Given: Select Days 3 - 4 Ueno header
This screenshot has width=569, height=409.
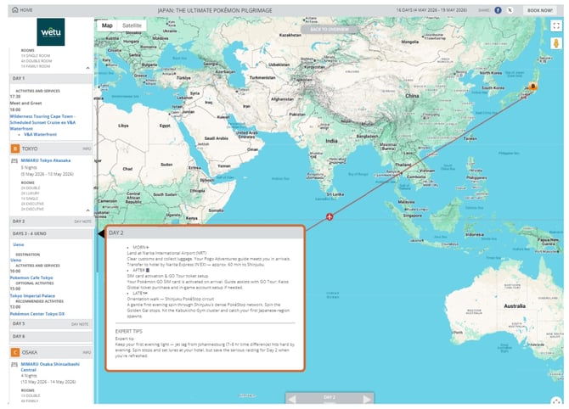Looking at the screenshot, I should [51, 234].
